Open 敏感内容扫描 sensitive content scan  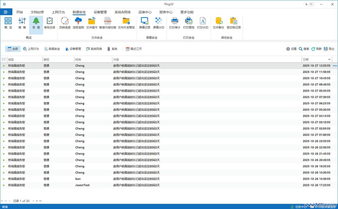coord(107,23)
